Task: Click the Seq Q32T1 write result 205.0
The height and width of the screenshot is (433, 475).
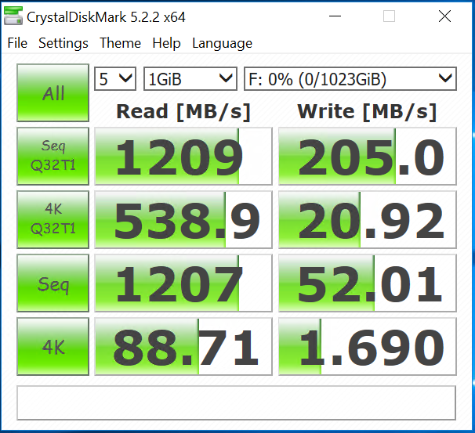Action: (x=368, y=156)
